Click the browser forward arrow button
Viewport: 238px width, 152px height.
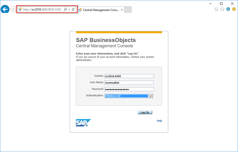click(13, 10)
